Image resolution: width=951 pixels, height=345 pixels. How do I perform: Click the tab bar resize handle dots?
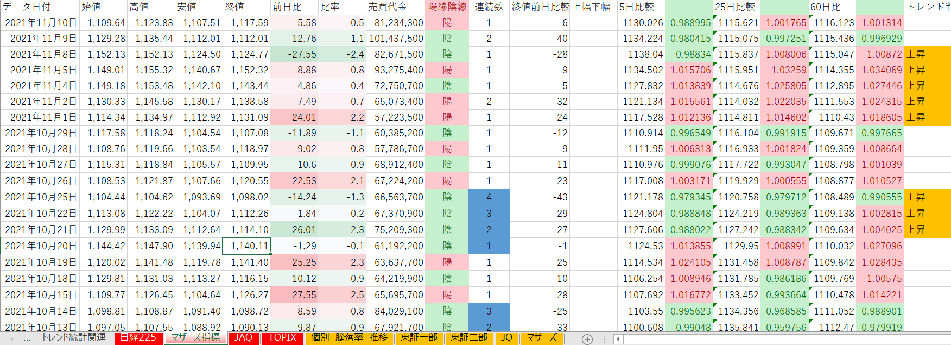point(604,339)
